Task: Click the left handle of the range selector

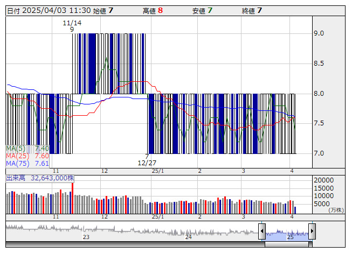Action: click(262, 232)
